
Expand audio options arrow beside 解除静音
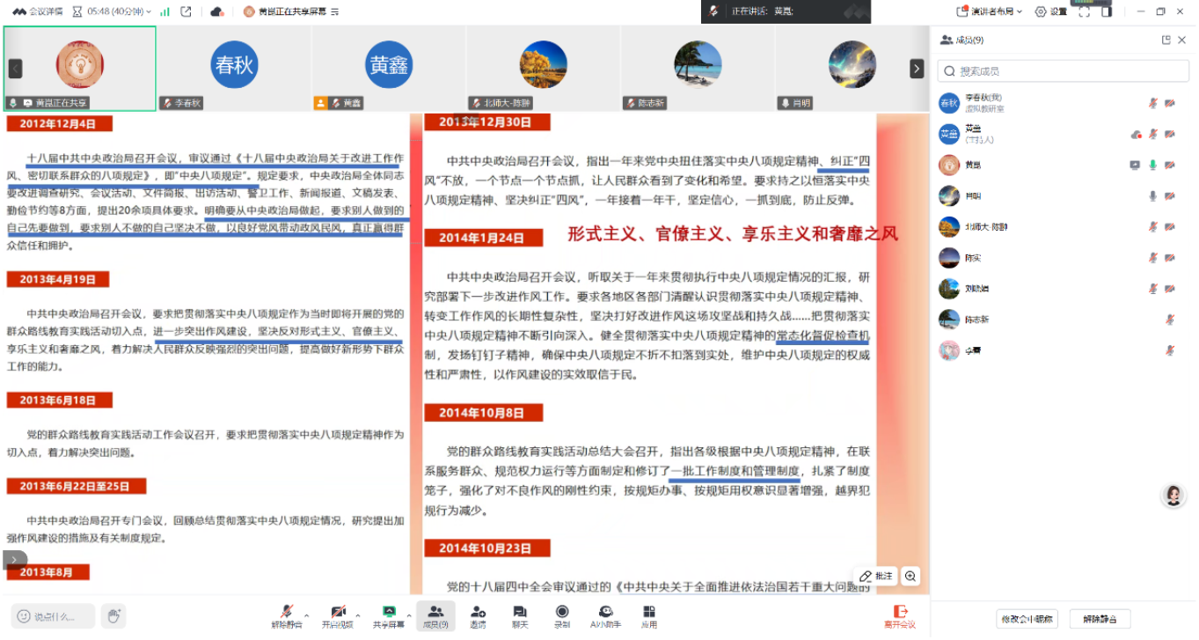[x=307, y=615]
